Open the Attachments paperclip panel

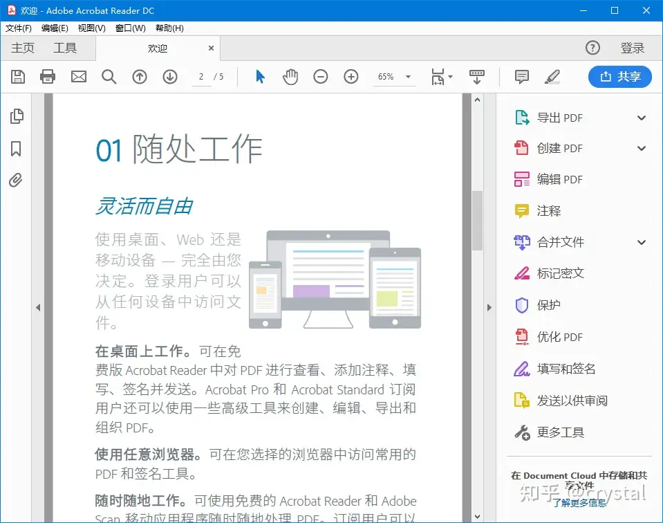(x=16, y=181)
